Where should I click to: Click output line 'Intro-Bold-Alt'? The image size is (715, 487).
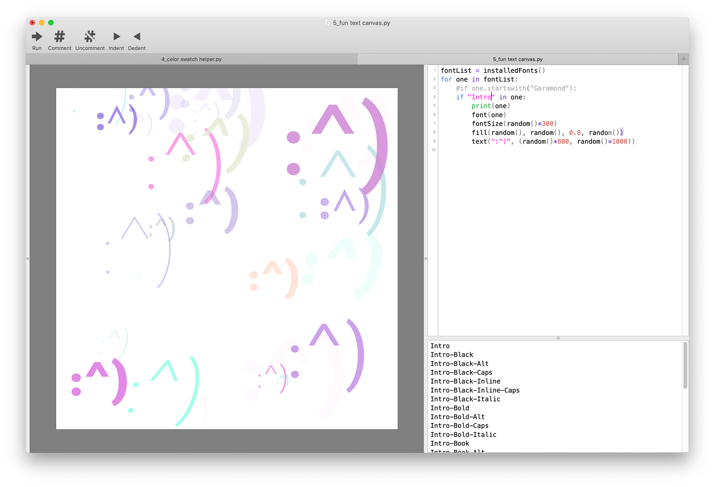(x=458, y=417)
